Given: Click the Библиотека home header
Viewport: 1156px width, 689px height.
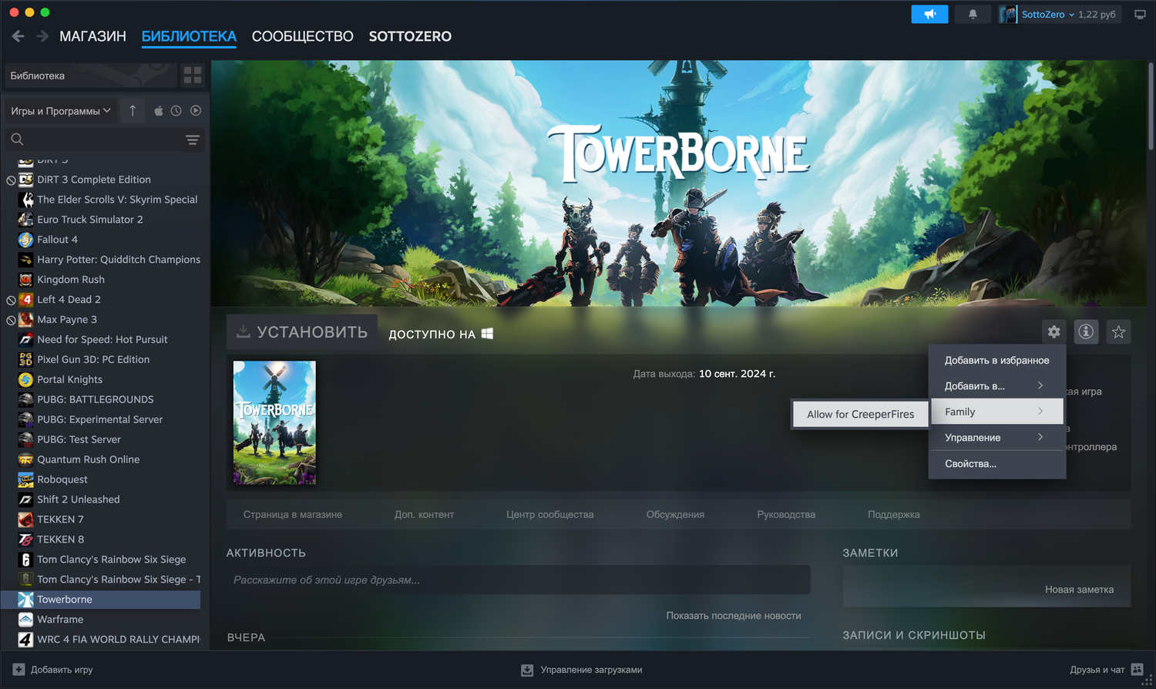Looking at the screenshot, I should (91, 76).
